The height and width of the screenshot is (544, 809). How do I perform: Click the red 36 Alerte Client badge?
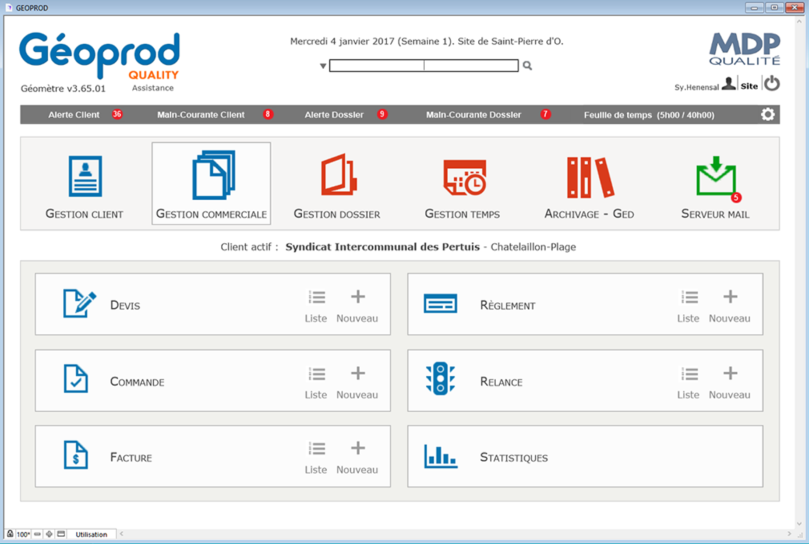tap(117, 114)
